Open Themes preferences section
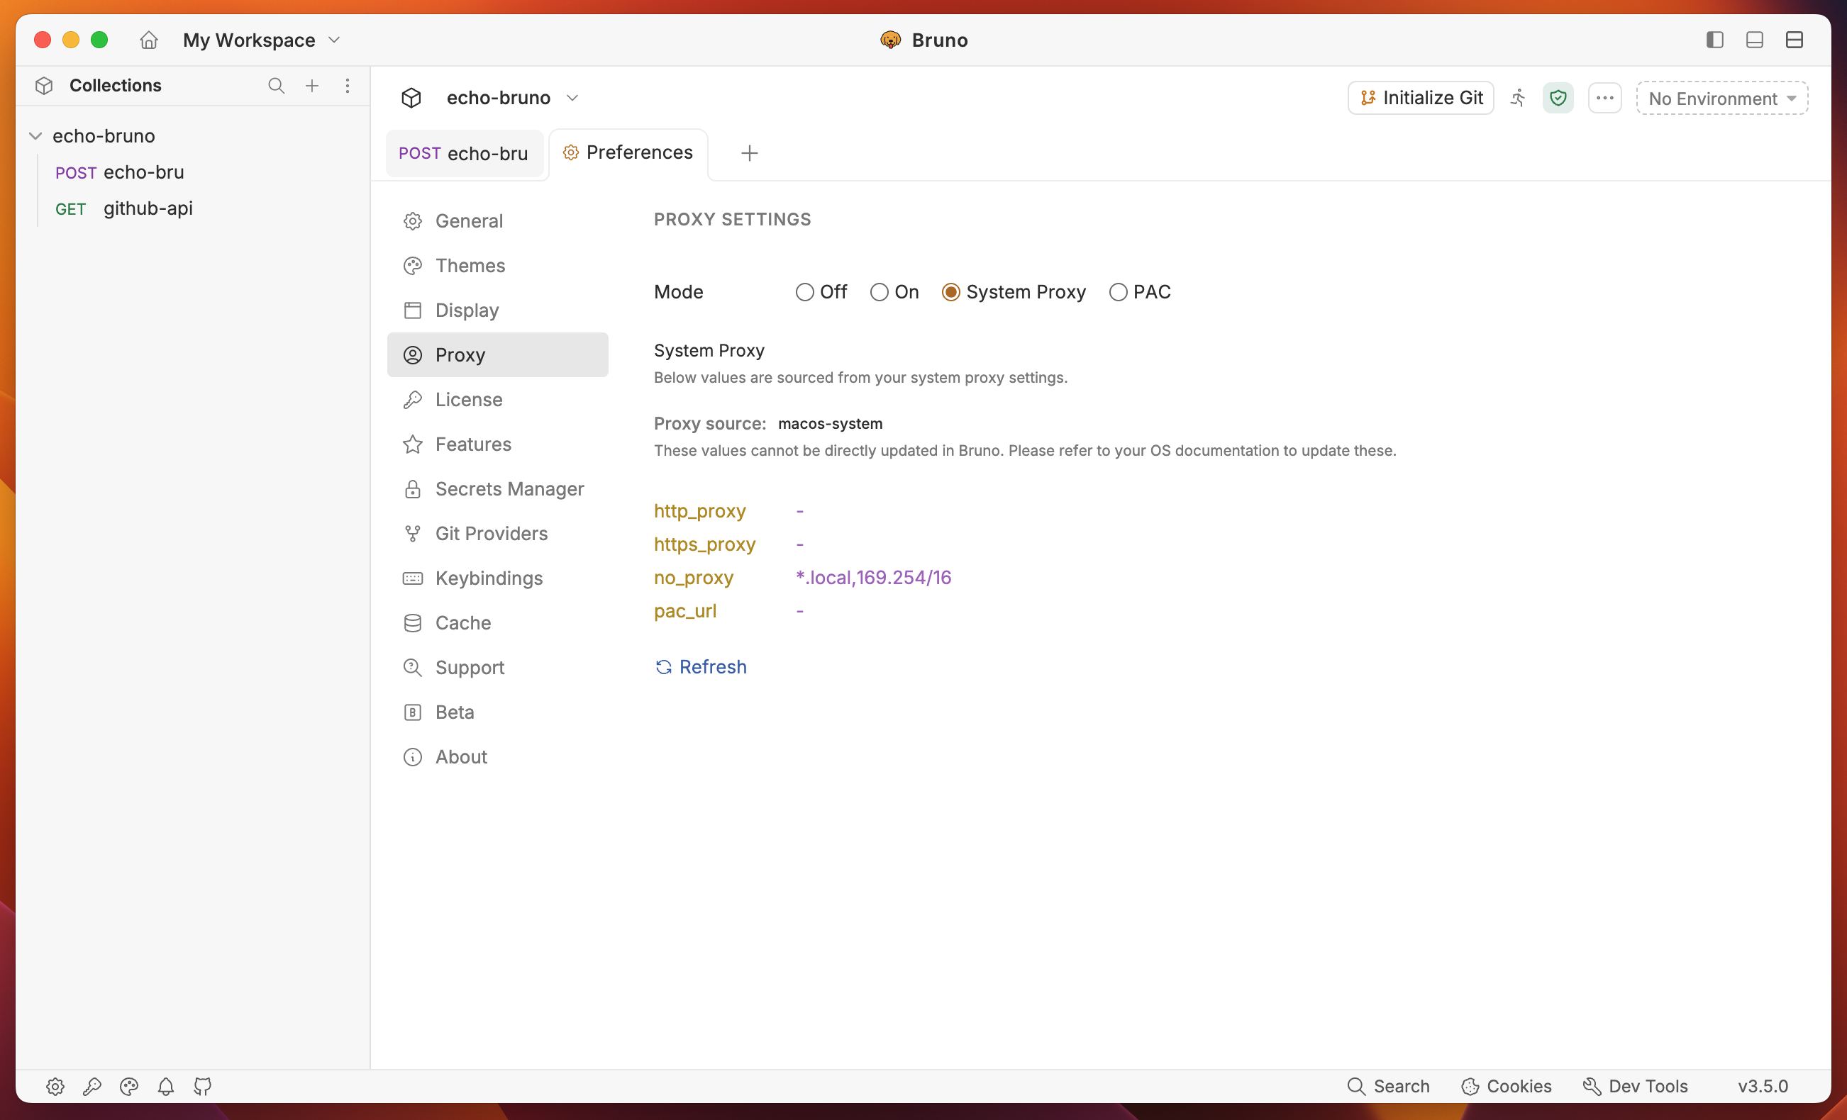The image size is (1847, 1120). tap(498, 266)
